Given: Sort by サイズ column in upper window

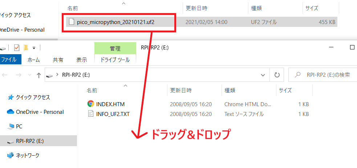Looking at the screenshot, I should pos(312,8).
